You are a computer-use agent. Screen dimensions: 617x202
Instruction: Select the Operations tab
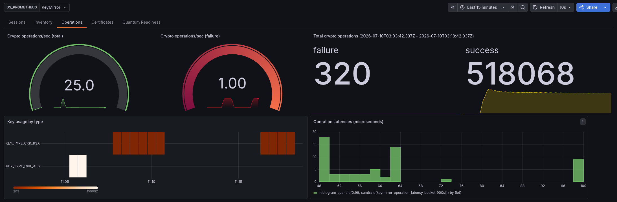72,22
